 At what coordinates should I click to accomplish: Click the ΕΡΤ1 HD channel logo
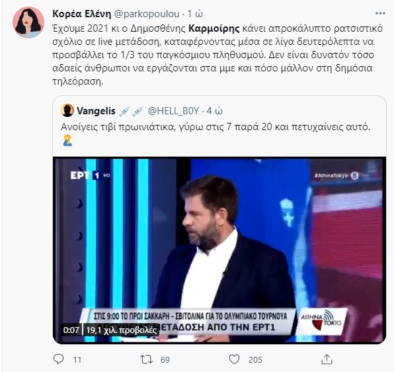pyautogui.click(x=90, y=175)
